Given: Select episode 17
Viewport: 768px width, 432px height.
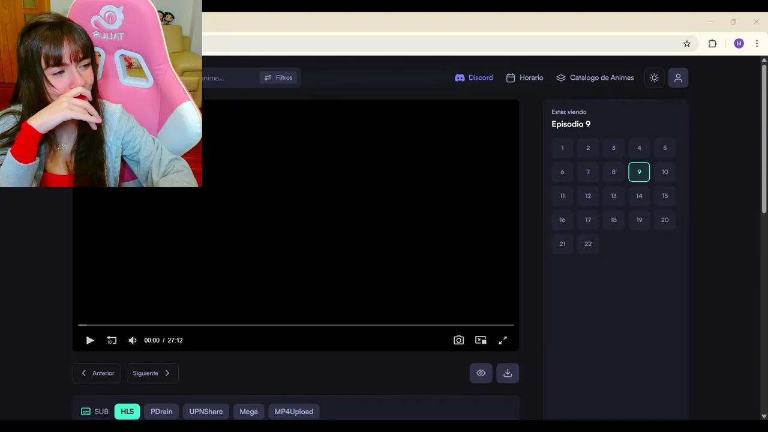Looking at the screenshot, I should pyautogui.click(x=588, y=220).
